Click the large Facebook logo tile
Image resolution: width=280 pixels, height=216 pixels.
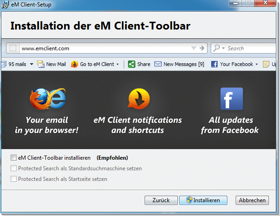231,99
